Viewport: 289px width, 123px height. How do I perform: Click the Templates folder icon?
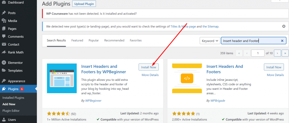(4, 70)
